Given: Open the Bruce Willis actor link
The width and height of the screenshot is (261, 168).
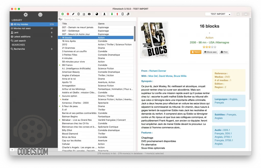Looking at the screenshot, I should [180, 76].
